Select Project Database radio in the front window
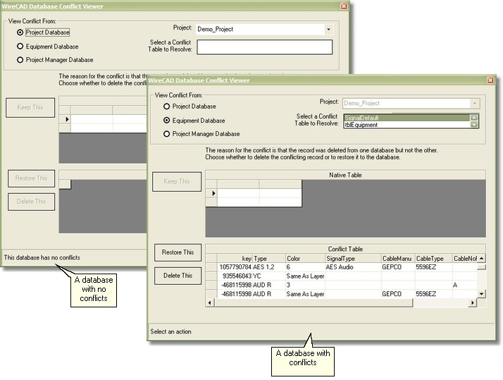Viewport: 503px width, 380px height. (167, 106)
